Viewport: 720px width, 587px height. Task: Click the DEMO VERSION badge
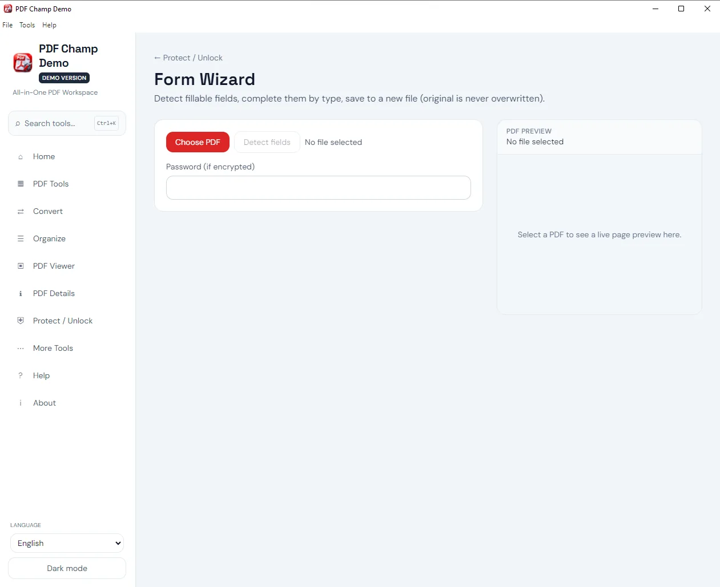pos(64,78)
